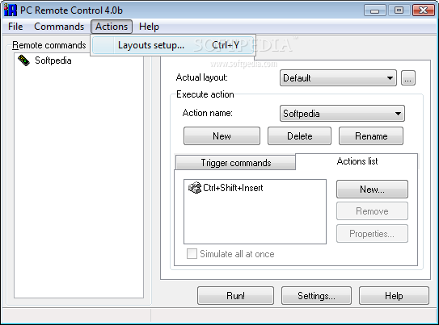Click New... button in Actions list
Screen dimensions: 439x325
tap(372, 189)
